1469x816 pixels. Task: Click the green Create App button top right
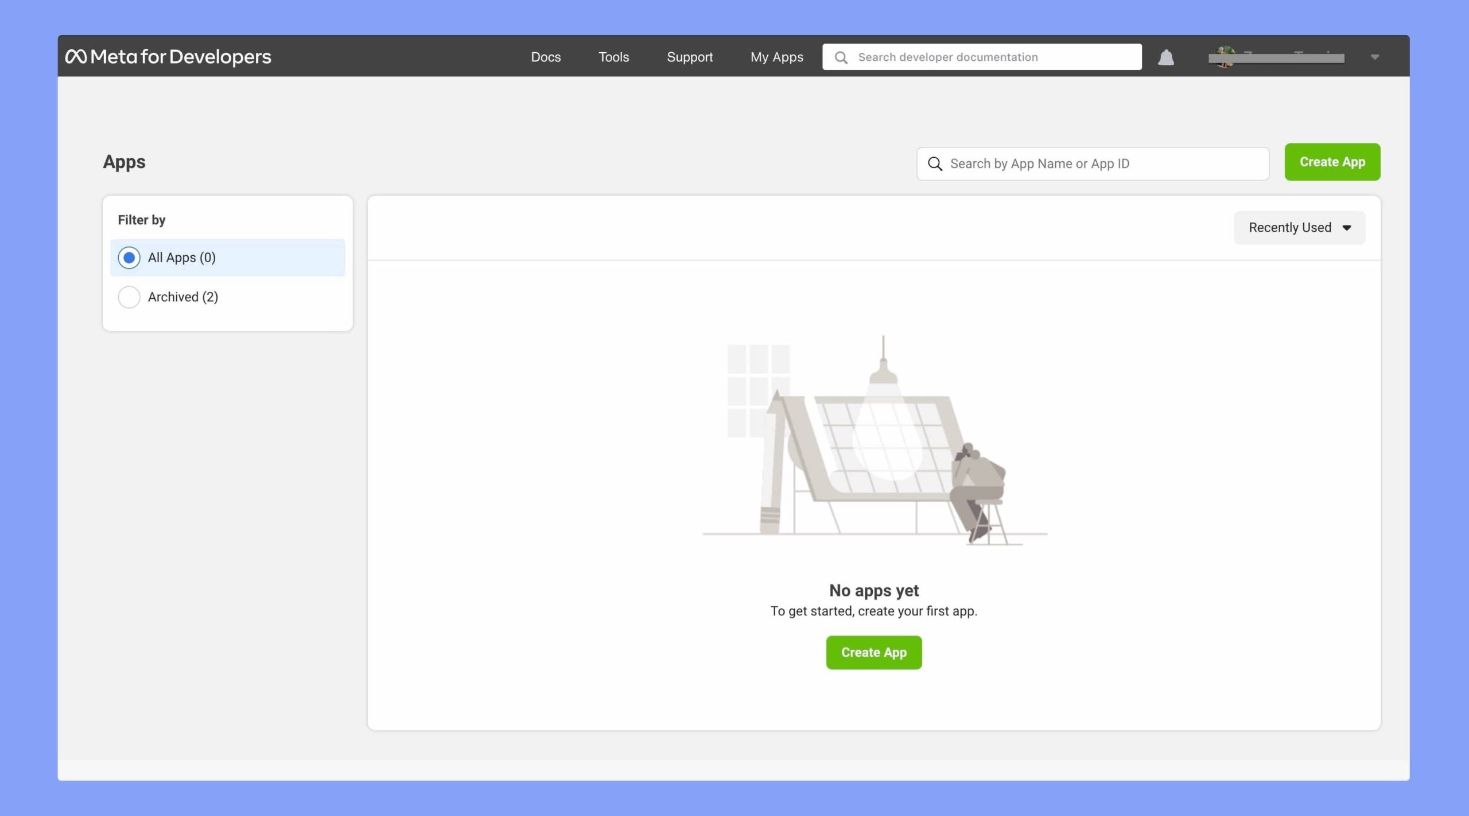click(x=1332, y=162)
